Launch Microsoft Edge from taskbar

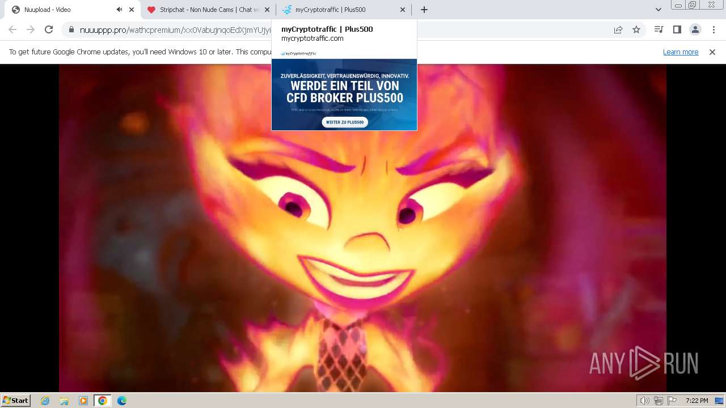tap(122, 401)
